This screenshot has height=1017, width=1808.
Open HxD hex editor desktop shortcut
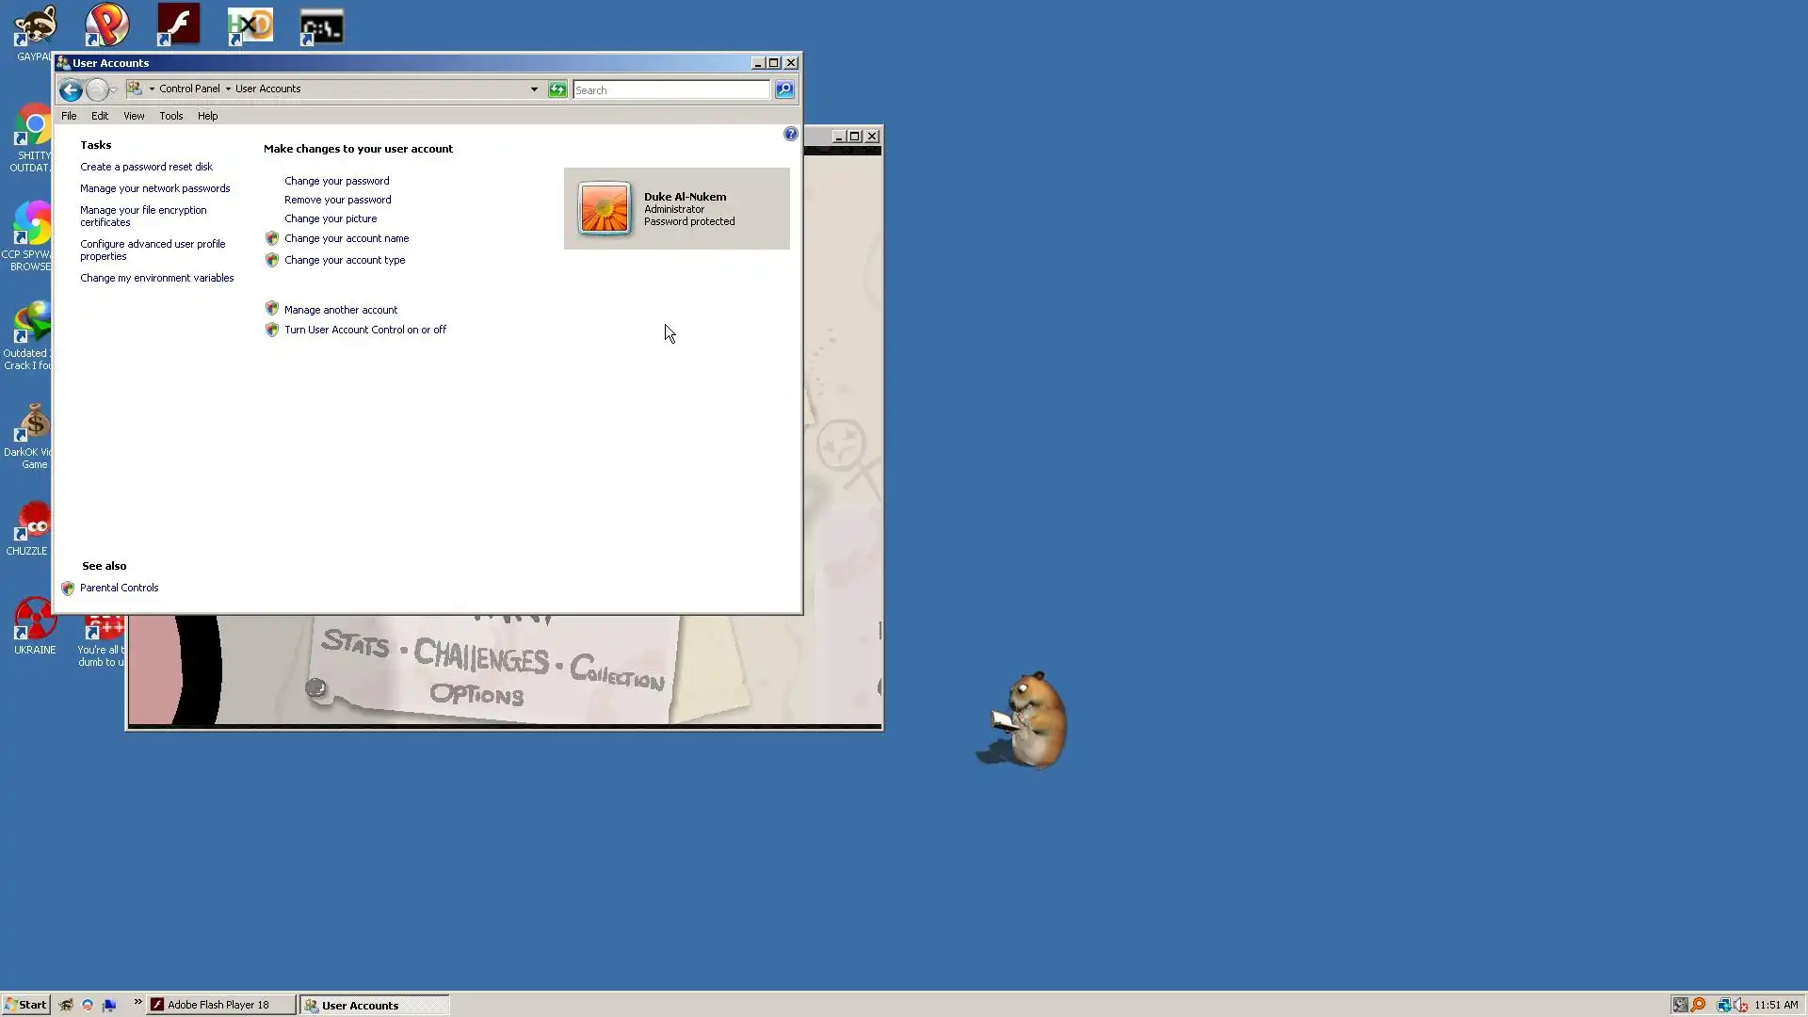tap(250, 25)
